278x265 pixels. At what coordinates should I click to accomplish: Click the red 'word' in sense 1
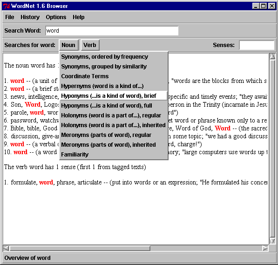[x=17, y=81]
